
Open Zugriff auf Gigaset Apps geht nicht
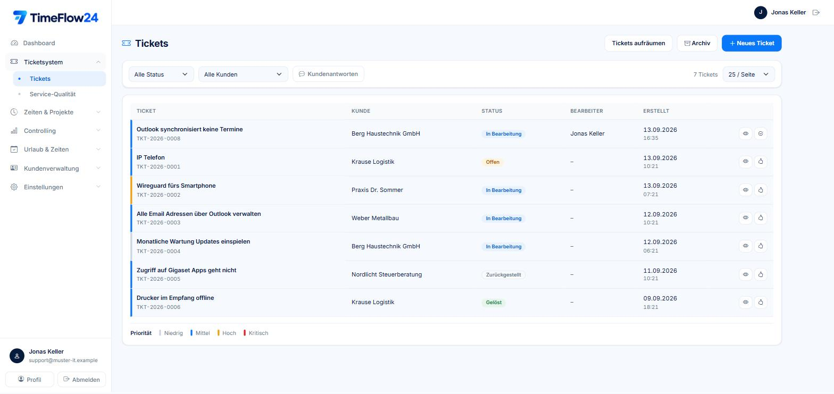(186, 270)
